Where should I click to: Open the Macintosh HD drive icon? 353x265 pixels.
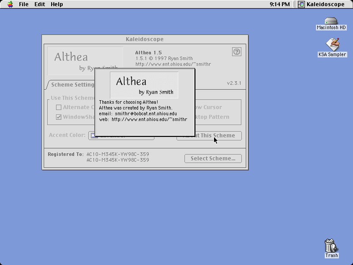click(x=330, y=21)
